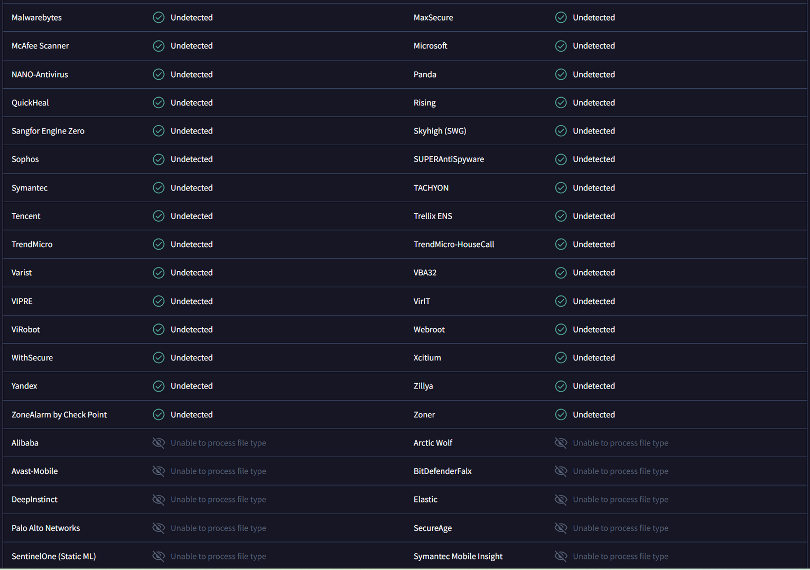
Task: Click the SUPERAntiSpyware vendor name
Action: tap(449, 159)
